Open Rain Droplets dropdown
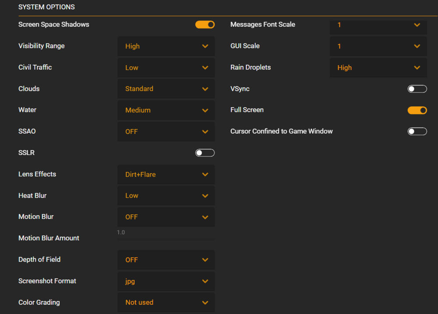This screenshot has height=314, width=438. pyautogui.click(x=378, y=68)
